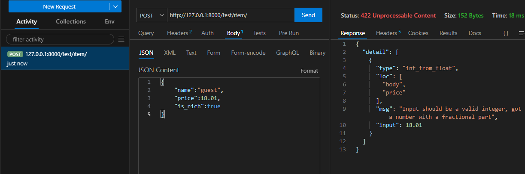Click the Format link for JSON content
The height and width of the screenshot is (174, 525).
(309, 71)
